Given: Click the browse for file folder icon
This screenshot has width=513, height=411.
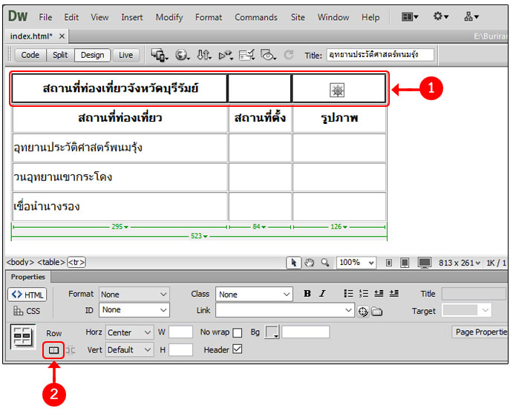Looking at the screenshot, I should 376,312.
